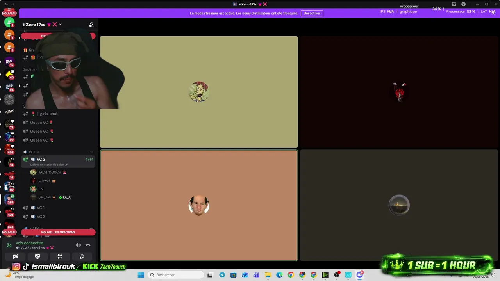The height and width of the screenshot is (281, 500).
Task: Open the server icon with badge 89
Action: [9, 187]
